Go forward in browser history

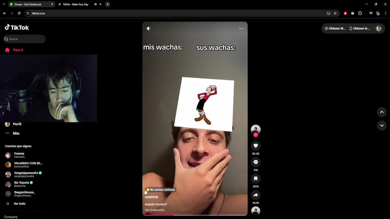pyautogui.click(x=12, y=13)
